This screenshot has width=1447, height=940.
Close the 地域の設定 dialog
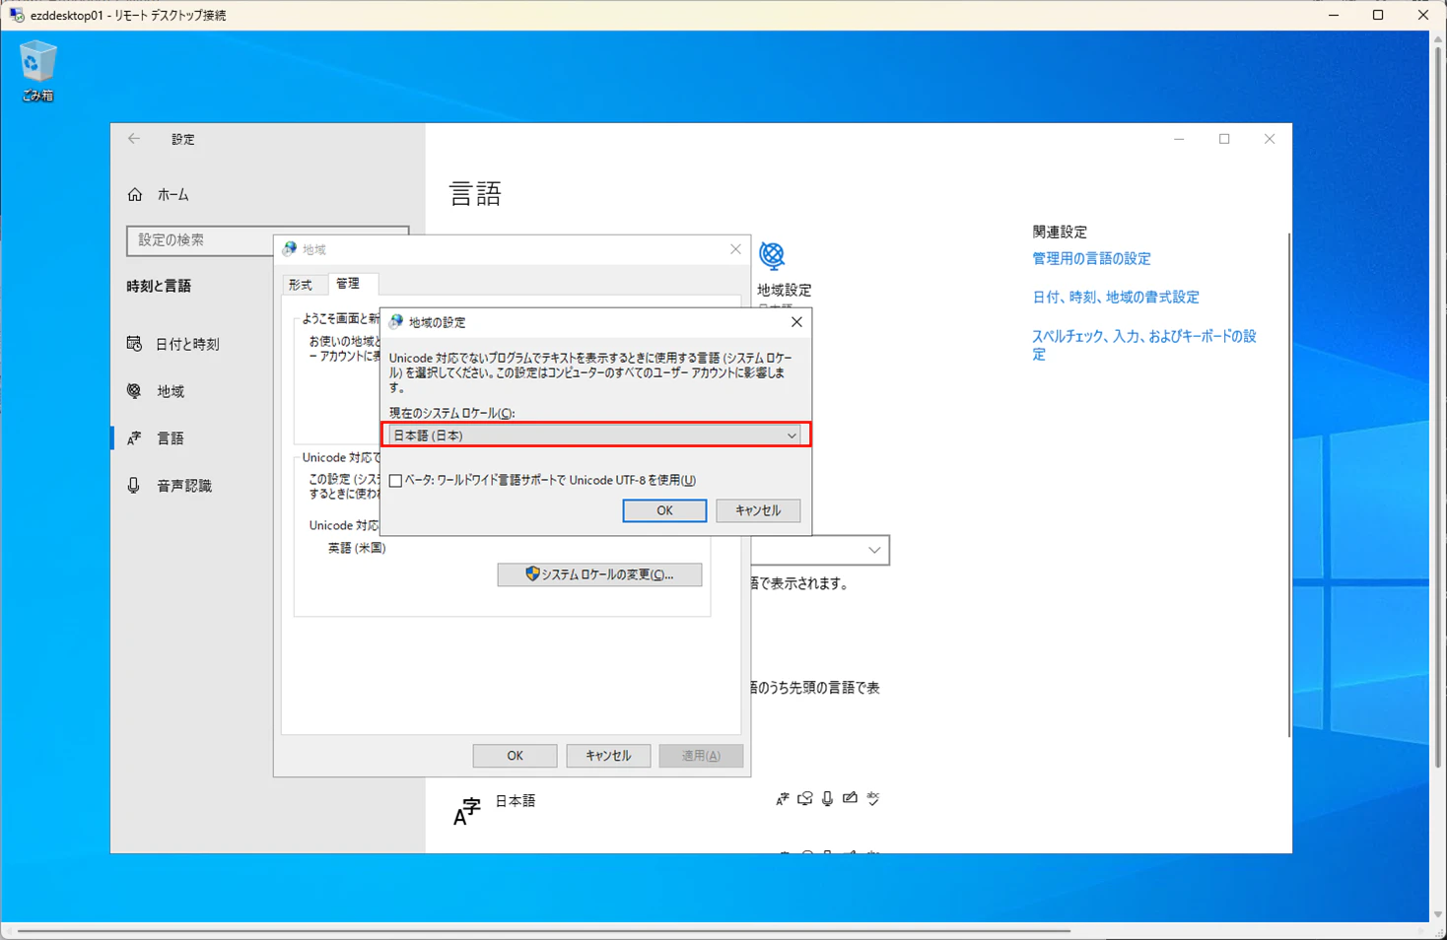tap(796, 322)
